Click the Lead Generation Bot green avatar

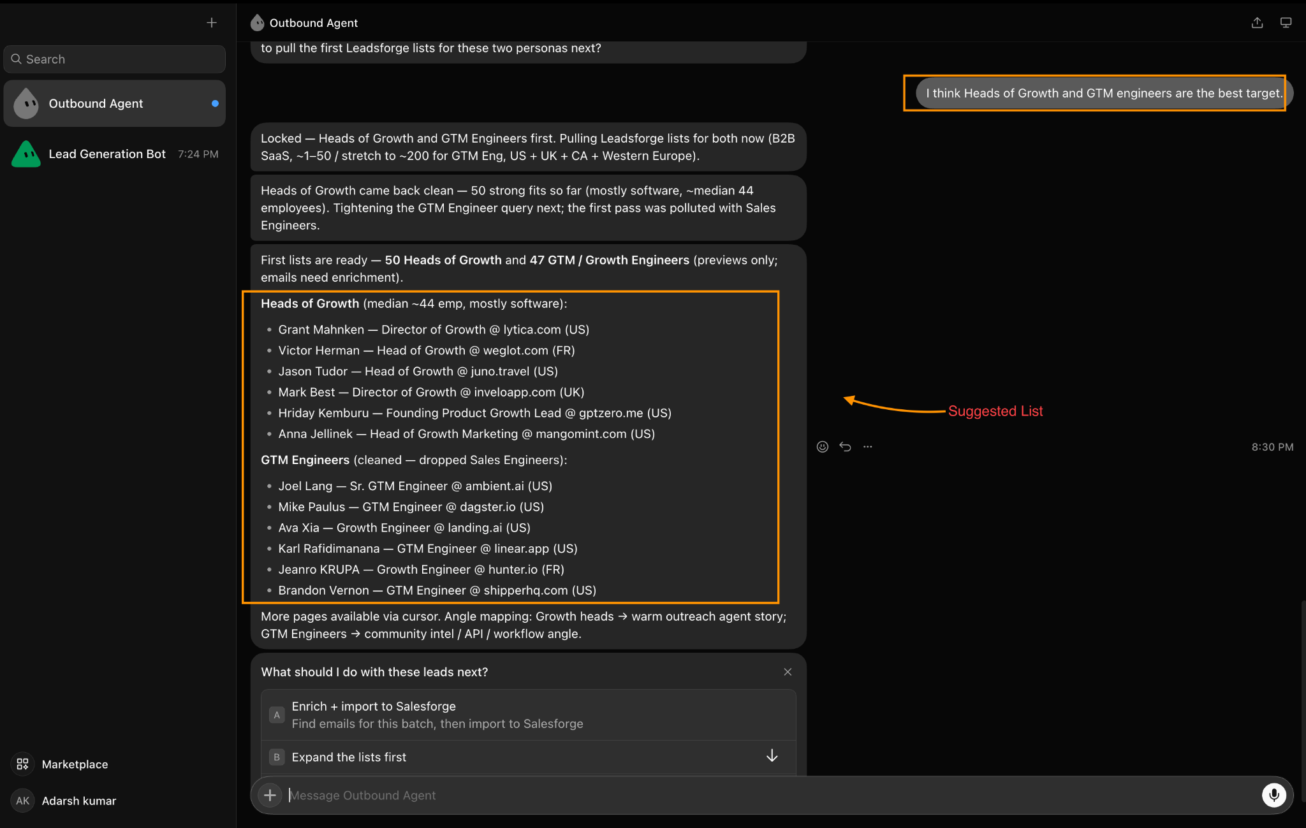pyautogui.click(x=26, y=154)
